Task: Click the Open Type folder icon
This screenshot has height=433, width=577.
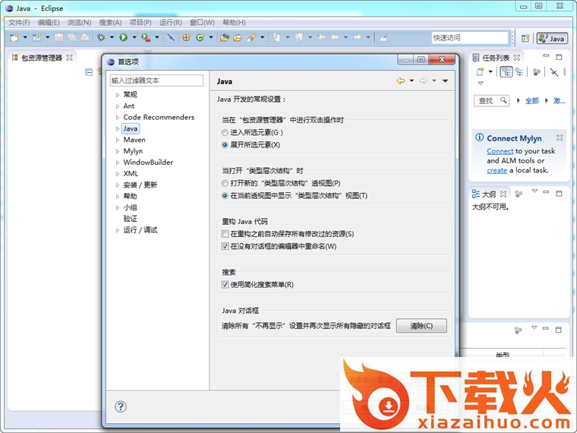Action: [x=225, y=37]
